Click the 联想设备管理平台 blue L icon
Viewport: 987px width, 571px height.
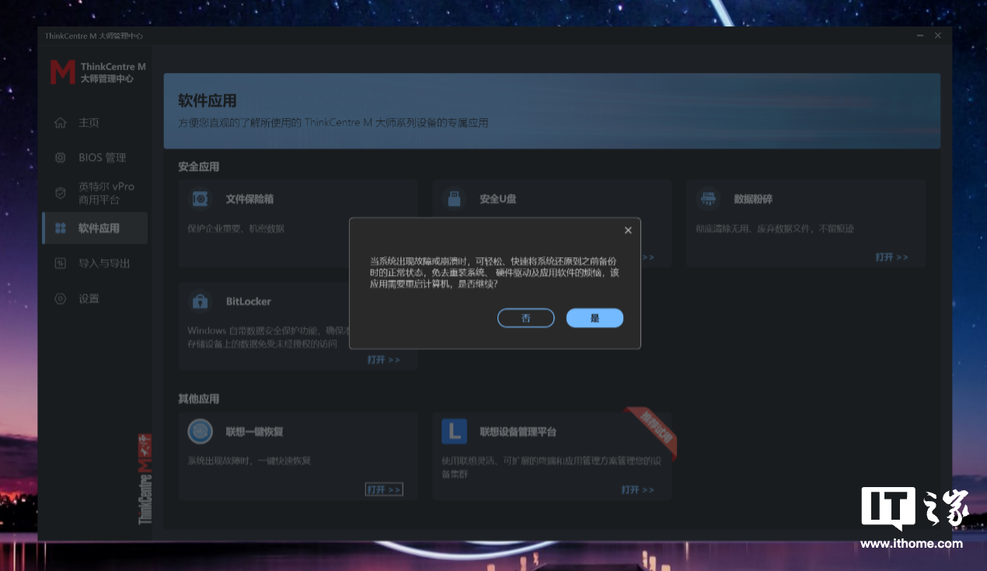pyautogui.click(x=455, y=431)
